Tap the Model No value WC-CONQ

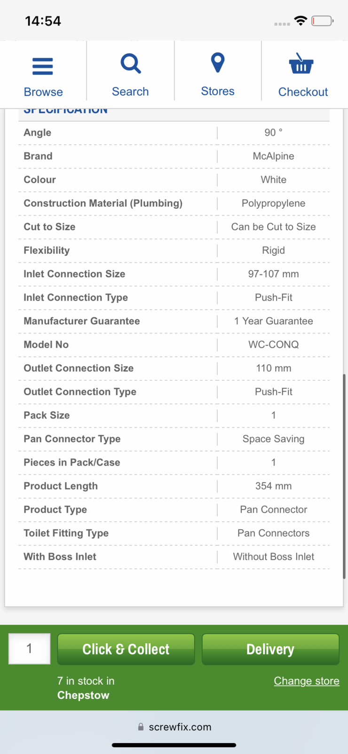[x=274, y=344]
